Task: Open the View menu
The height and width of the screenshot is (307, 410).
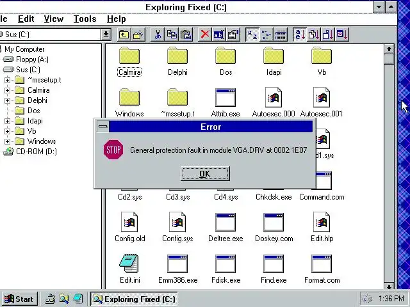Action: [x=54, y=19]
